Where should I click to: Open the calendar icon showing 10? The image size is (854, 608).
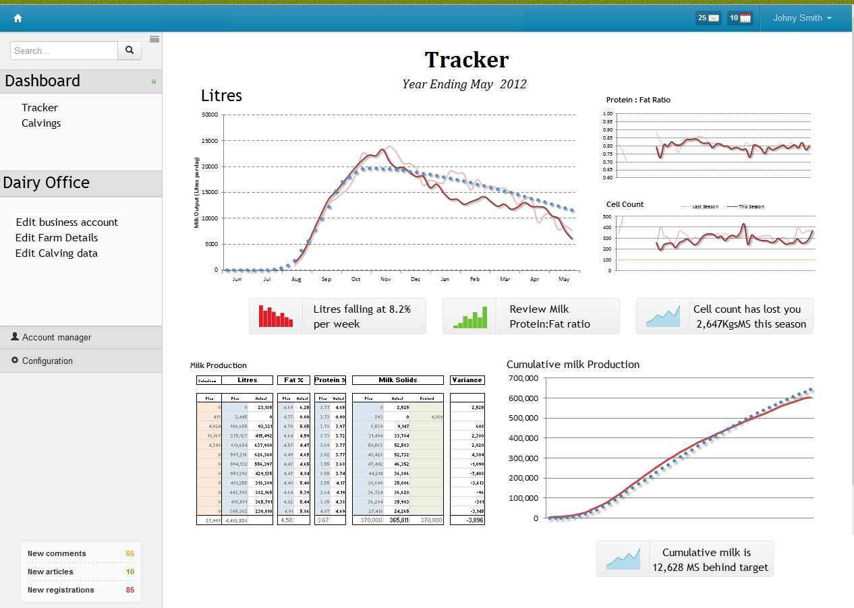coord(740,18)
